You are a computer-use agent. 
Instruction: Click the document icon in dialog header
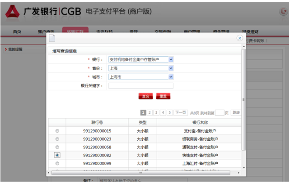coord(52,38)
